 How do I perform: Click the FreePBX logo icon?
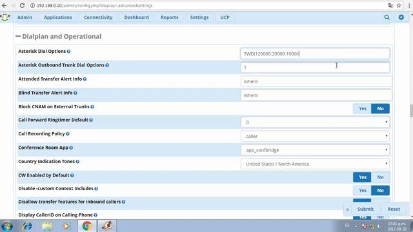pos(5,17)
